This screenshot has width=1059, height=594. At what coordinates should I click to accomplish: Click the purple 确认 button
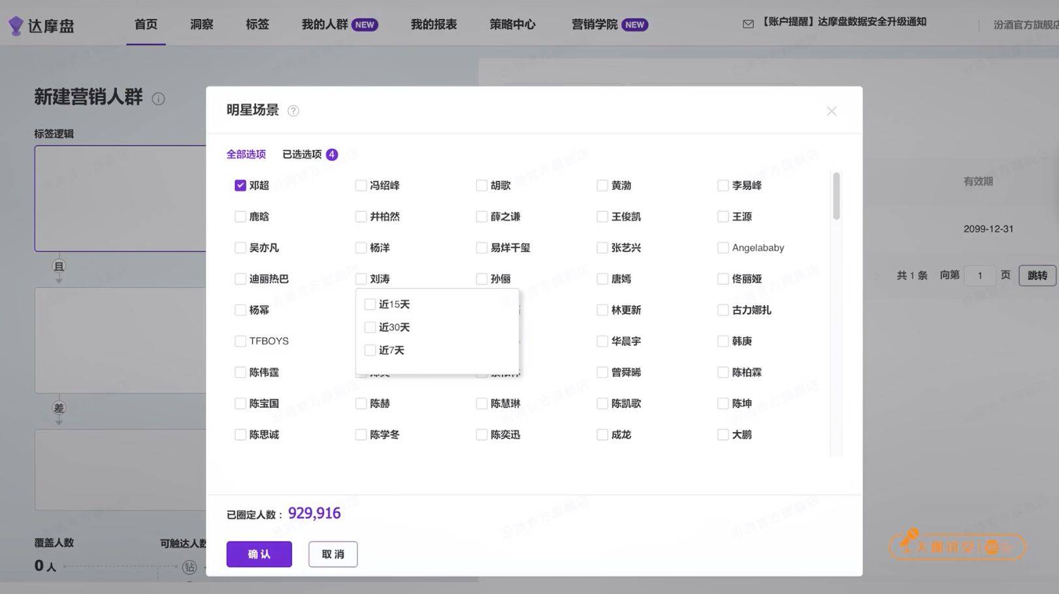259,554
